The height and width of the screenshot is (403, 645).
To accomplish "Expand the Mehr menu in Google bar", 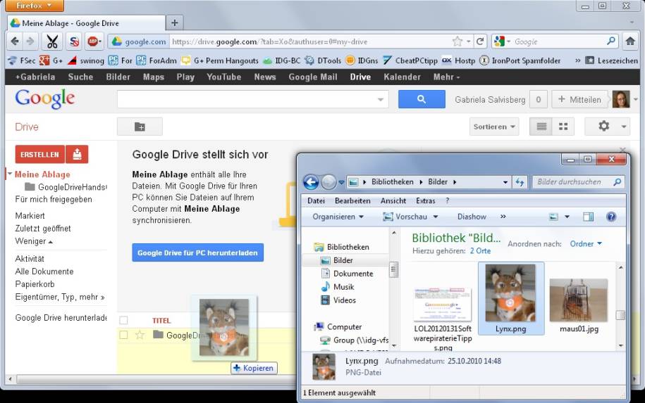I will pos(446,77).
